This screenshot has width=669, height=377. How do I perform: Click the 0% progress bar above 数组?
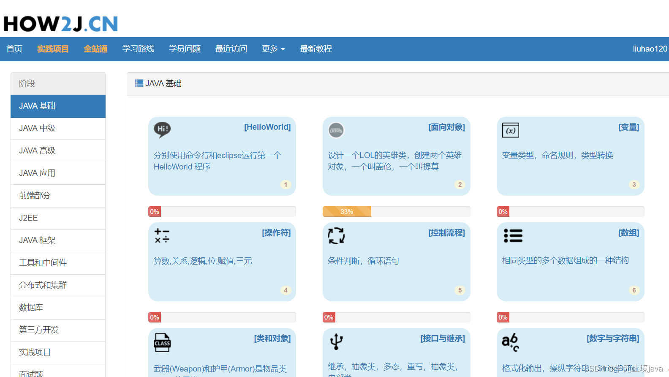pyautogui.click(x=571, y=212)
